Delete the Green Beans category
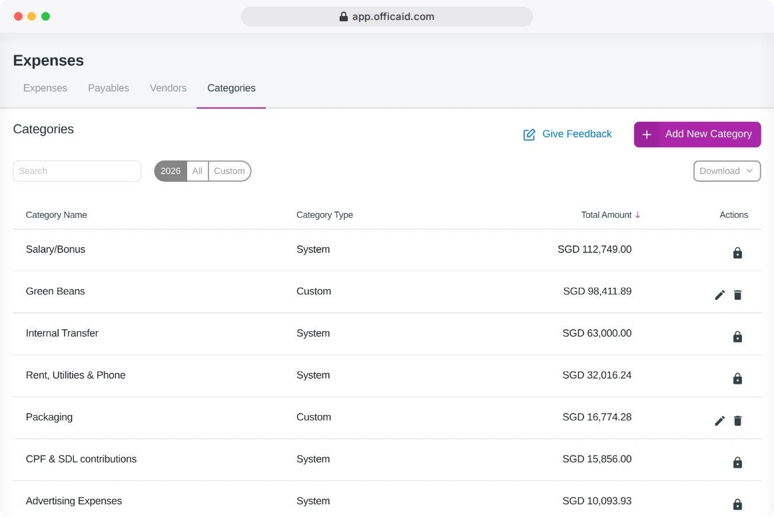The height and width of the screenshot is (517, 774). point(737,294)
